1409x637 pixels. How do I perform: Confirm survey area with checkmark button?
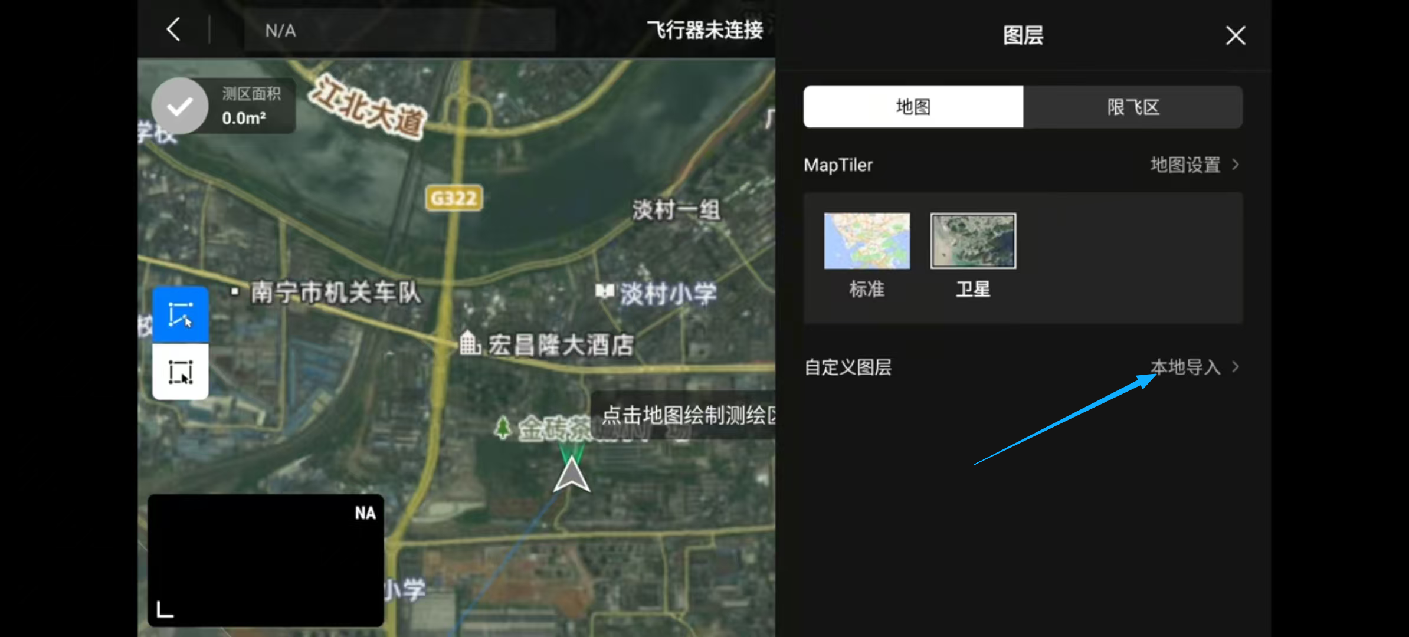tap(180, 106)
